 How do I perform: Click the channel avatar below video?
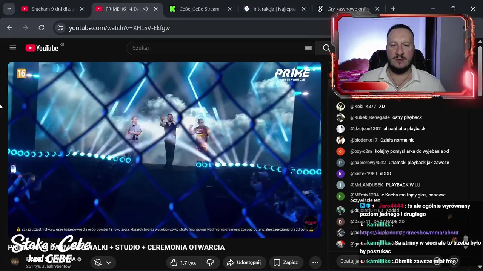point(15,262)
